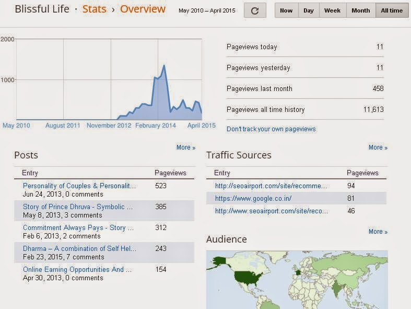
Task: Click the 94 traffic pageviews count
Action: tap(351, 186)
